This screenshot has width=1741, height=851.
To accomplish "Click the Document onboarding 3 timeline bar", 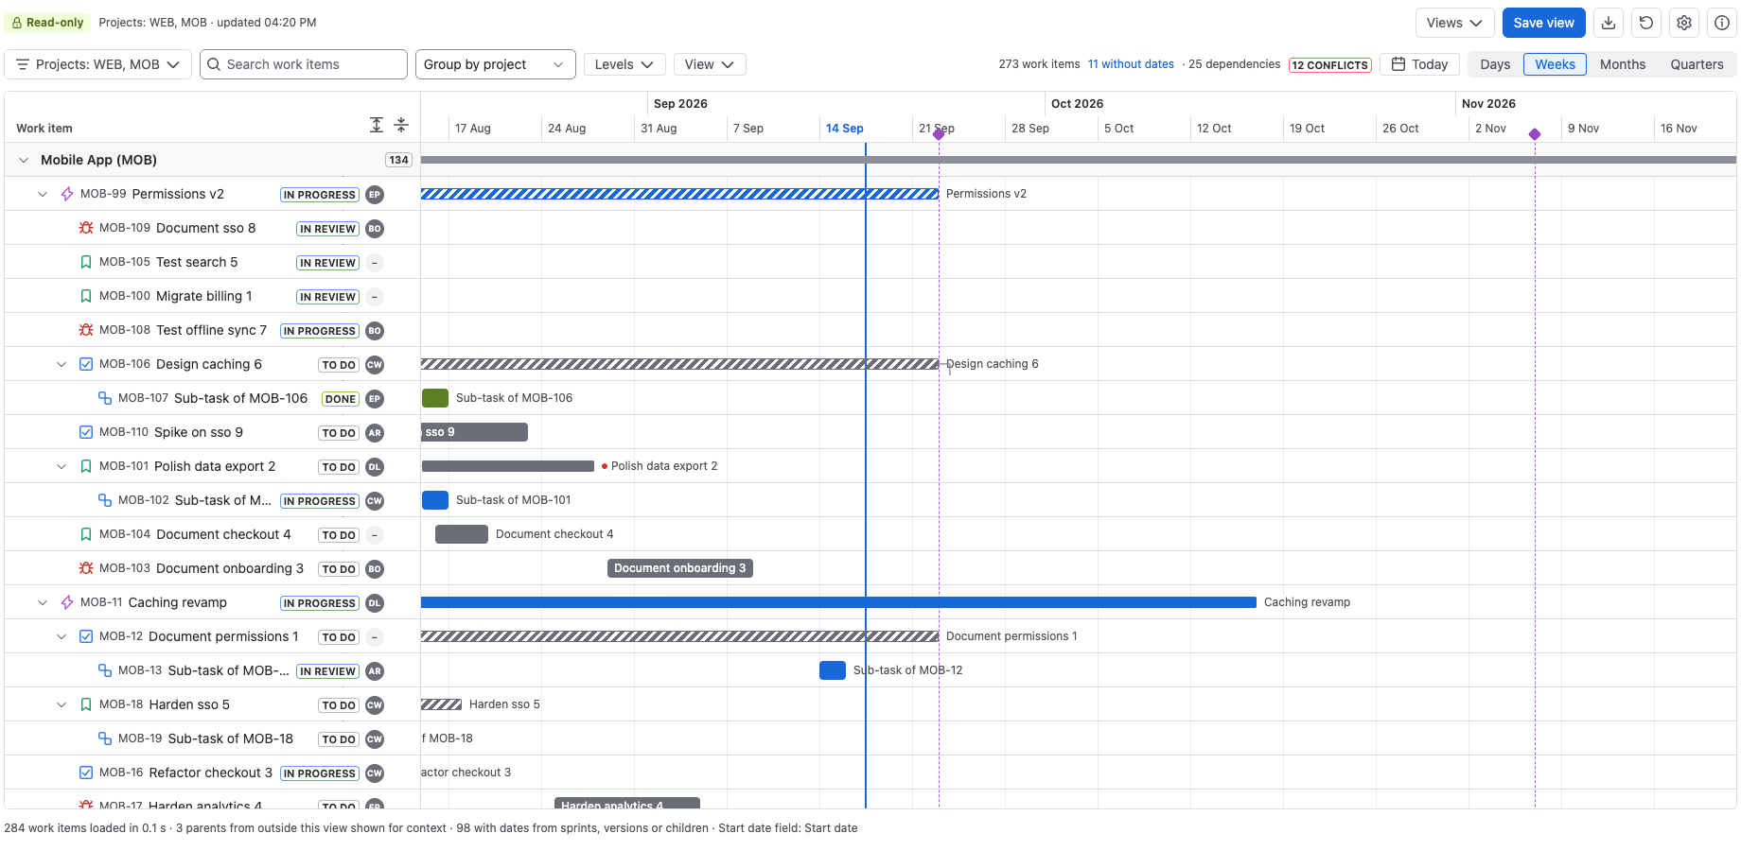I will click(x=680, y=568).
